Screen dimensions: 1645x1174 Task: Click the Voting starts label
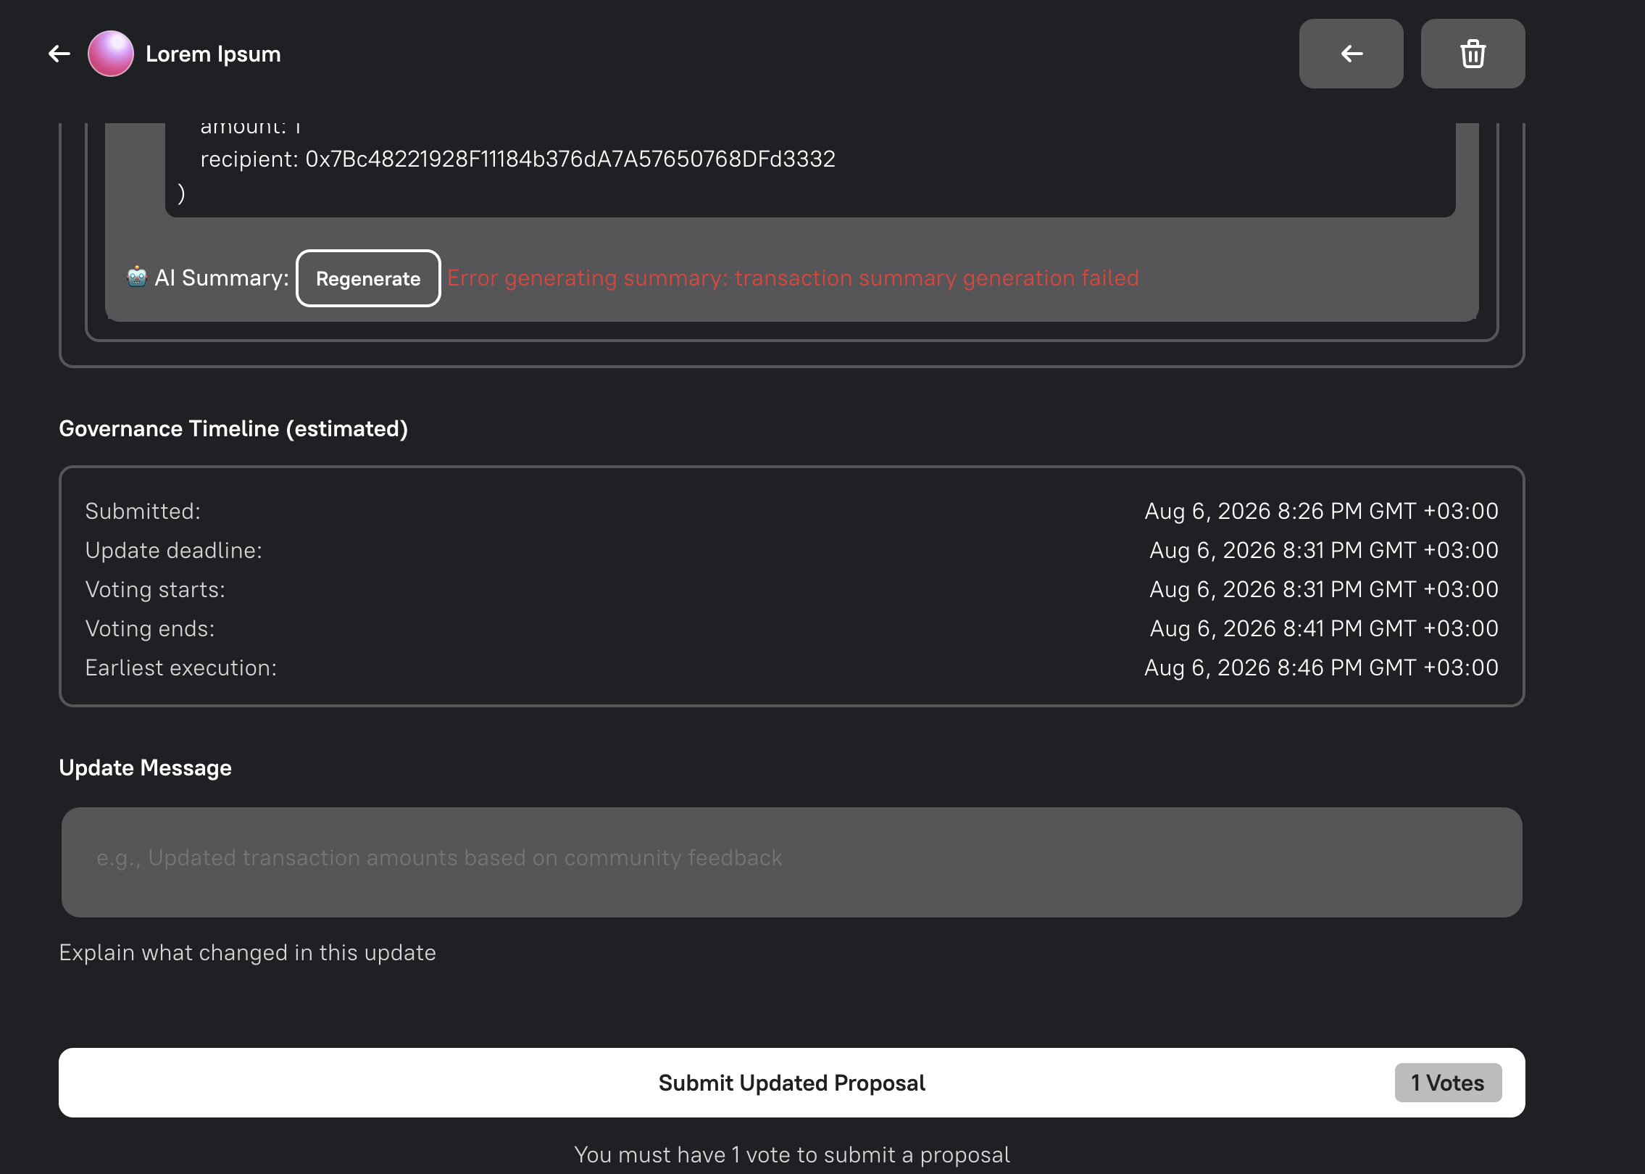155,590
